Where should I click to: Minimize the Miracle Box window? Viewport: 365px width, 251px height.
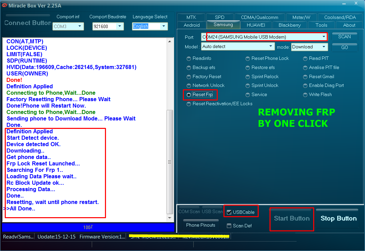pyautogui.click(x=344, y=4)
